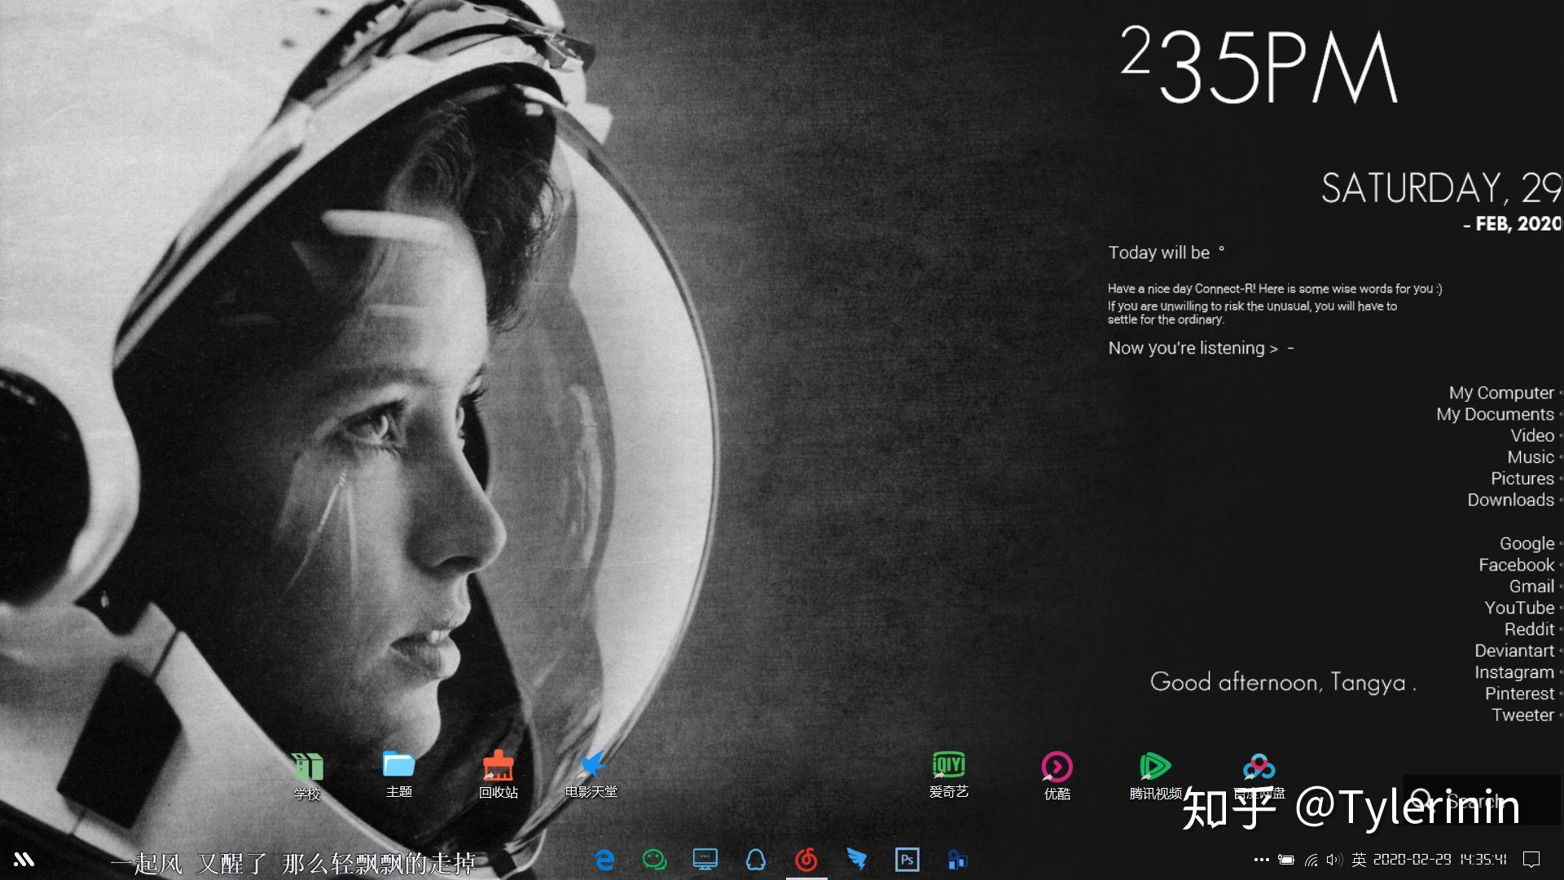Screen dimensions: 1564x880
Task: Click the taskbar date and time
Action: pyautogui.click(x=1440, y=860)
